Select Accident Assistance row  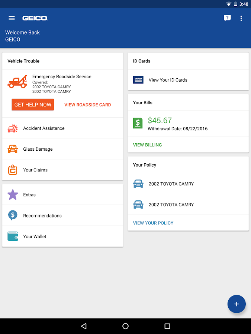tap(63, 128)
